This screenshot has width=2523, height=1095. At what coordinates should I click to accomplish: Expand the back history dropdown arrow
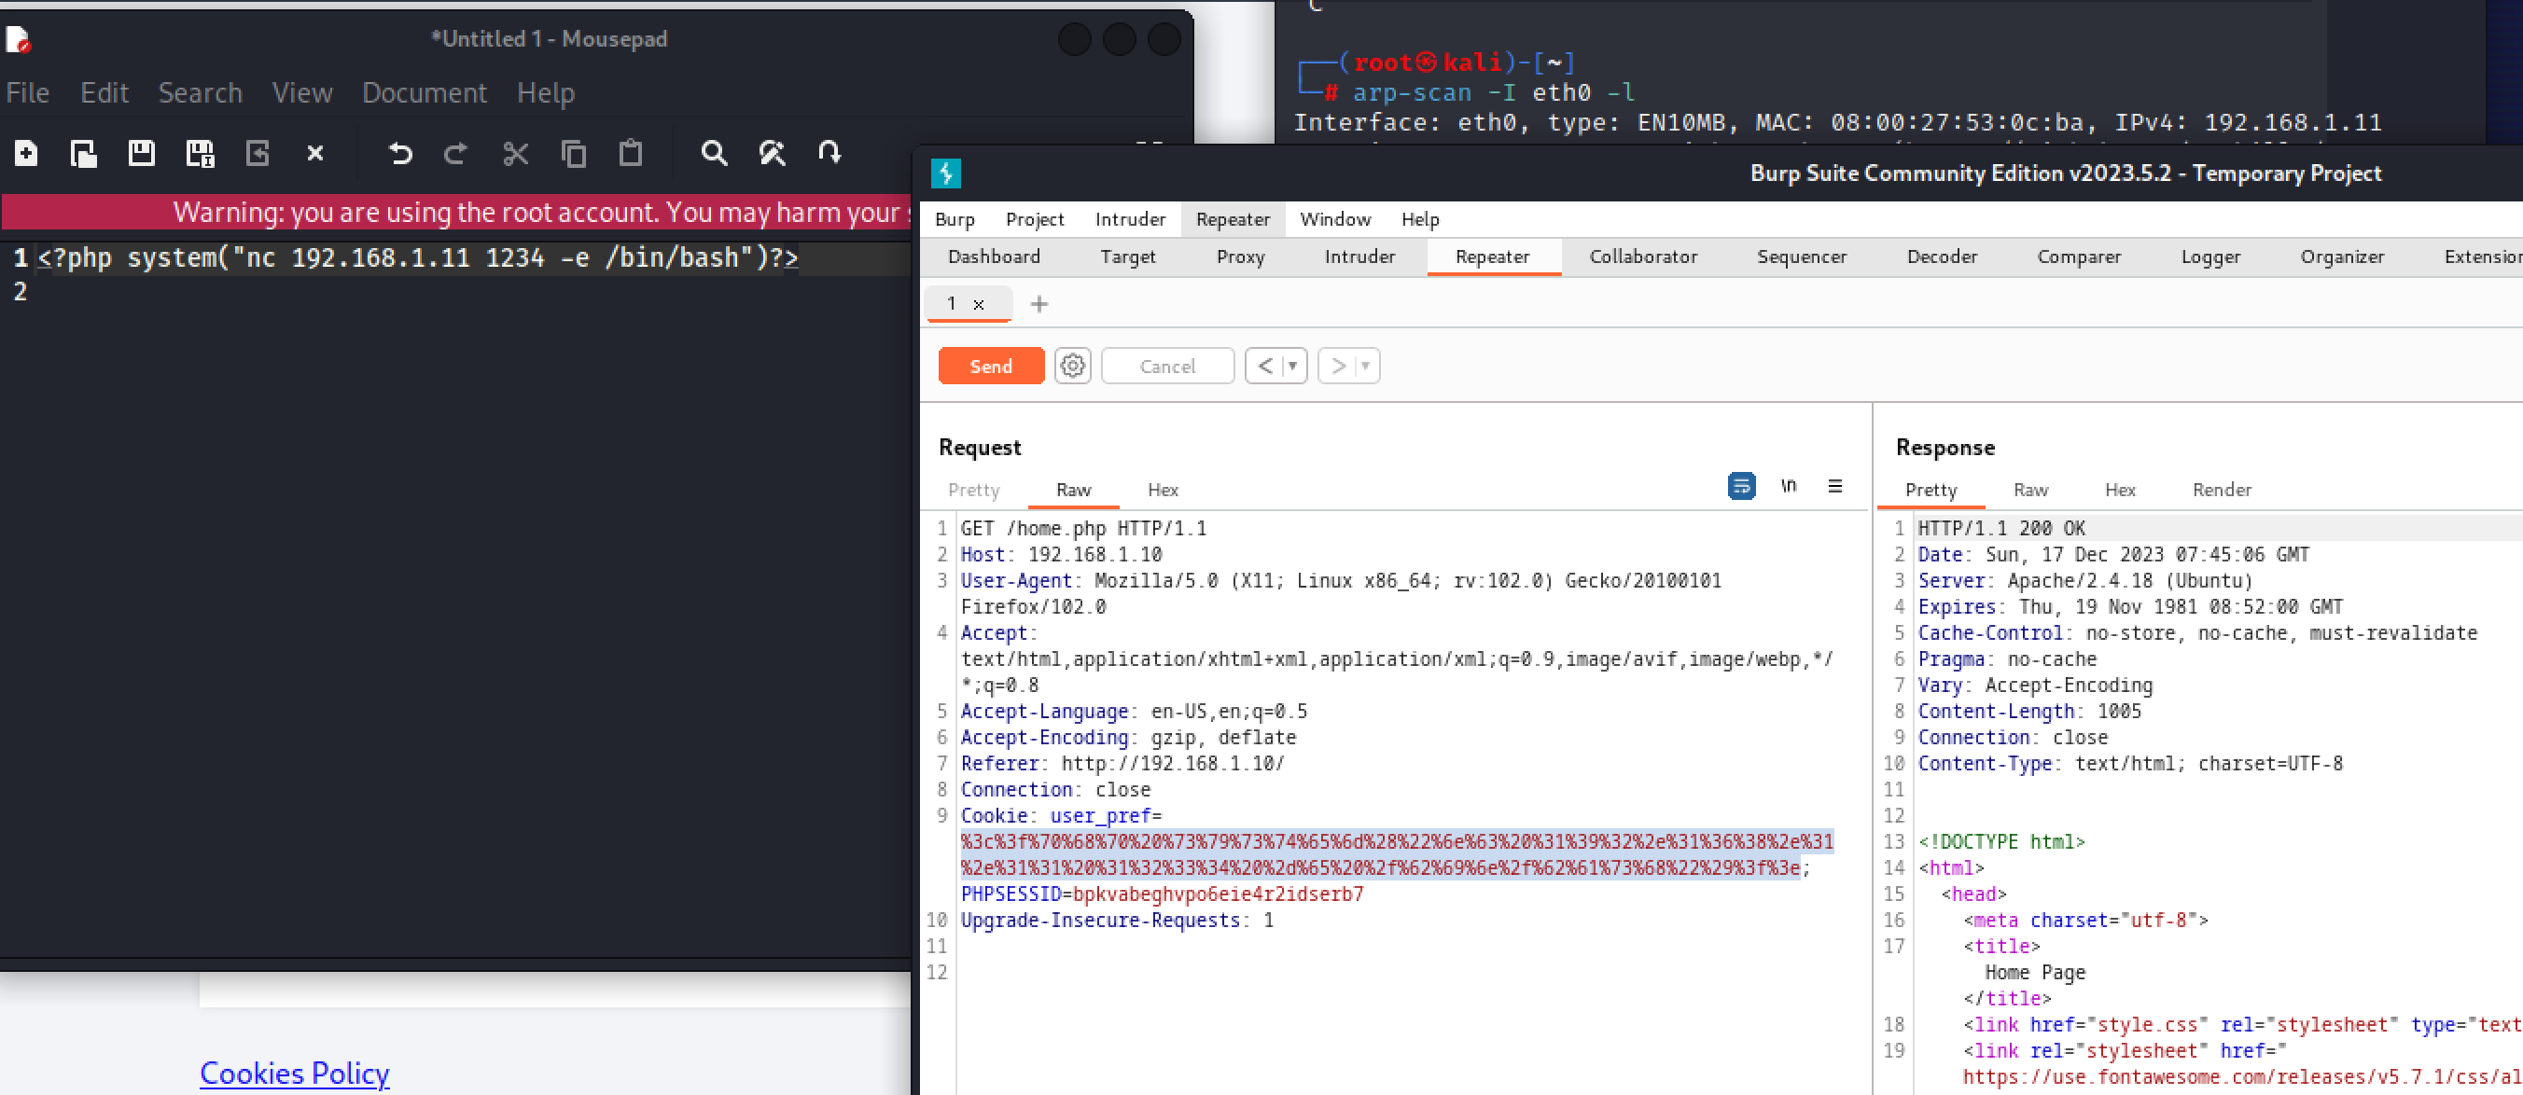coord(1293,367)
